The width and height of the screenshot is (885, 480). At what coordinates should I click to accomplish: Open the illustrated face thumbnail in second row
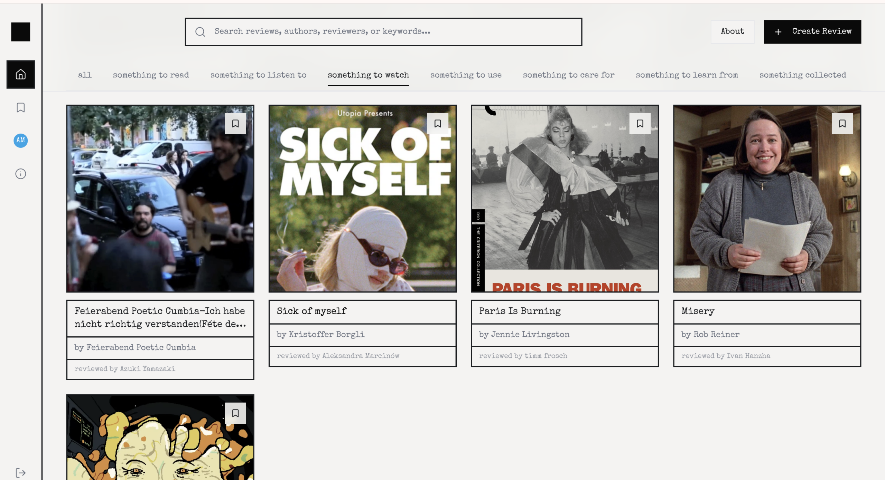coord(160,437)
